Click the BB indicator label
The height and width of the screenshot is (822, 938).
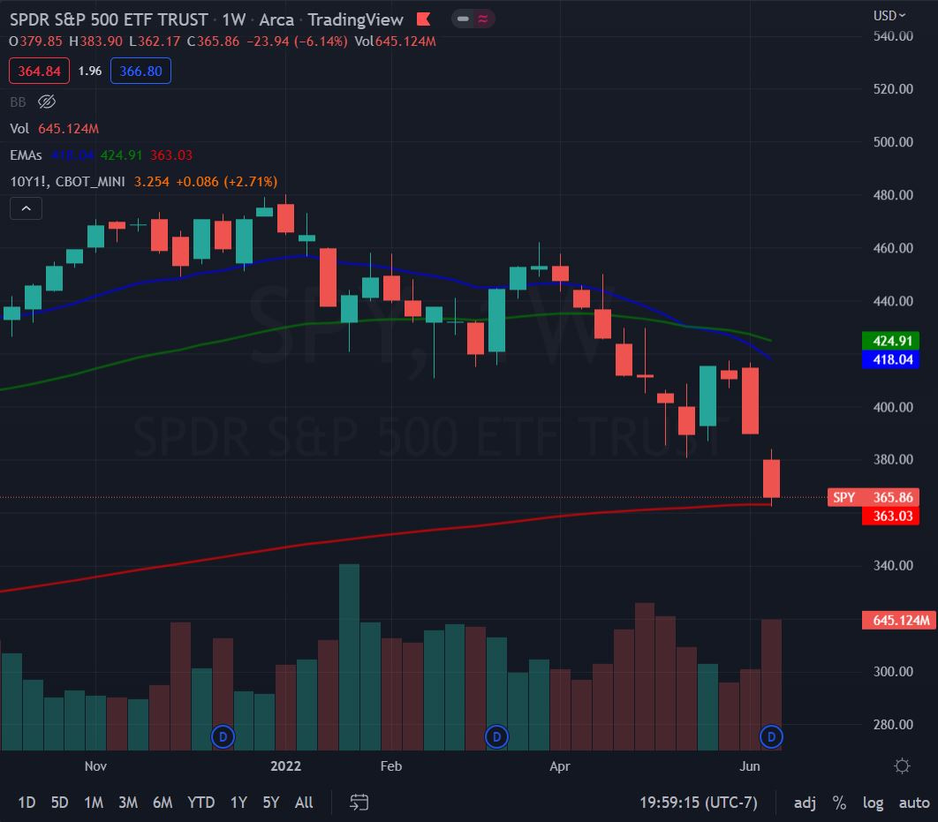tap(18, 102)
